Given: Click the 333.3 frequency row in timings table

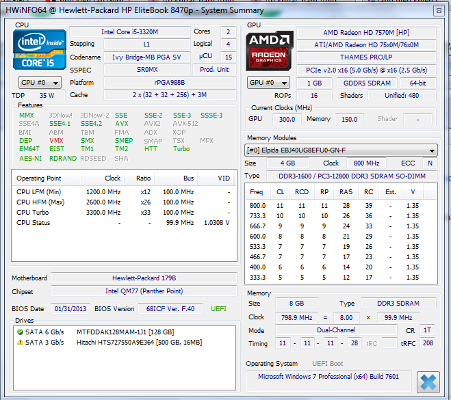Looking at the screenshot, I should click(341, 278).
